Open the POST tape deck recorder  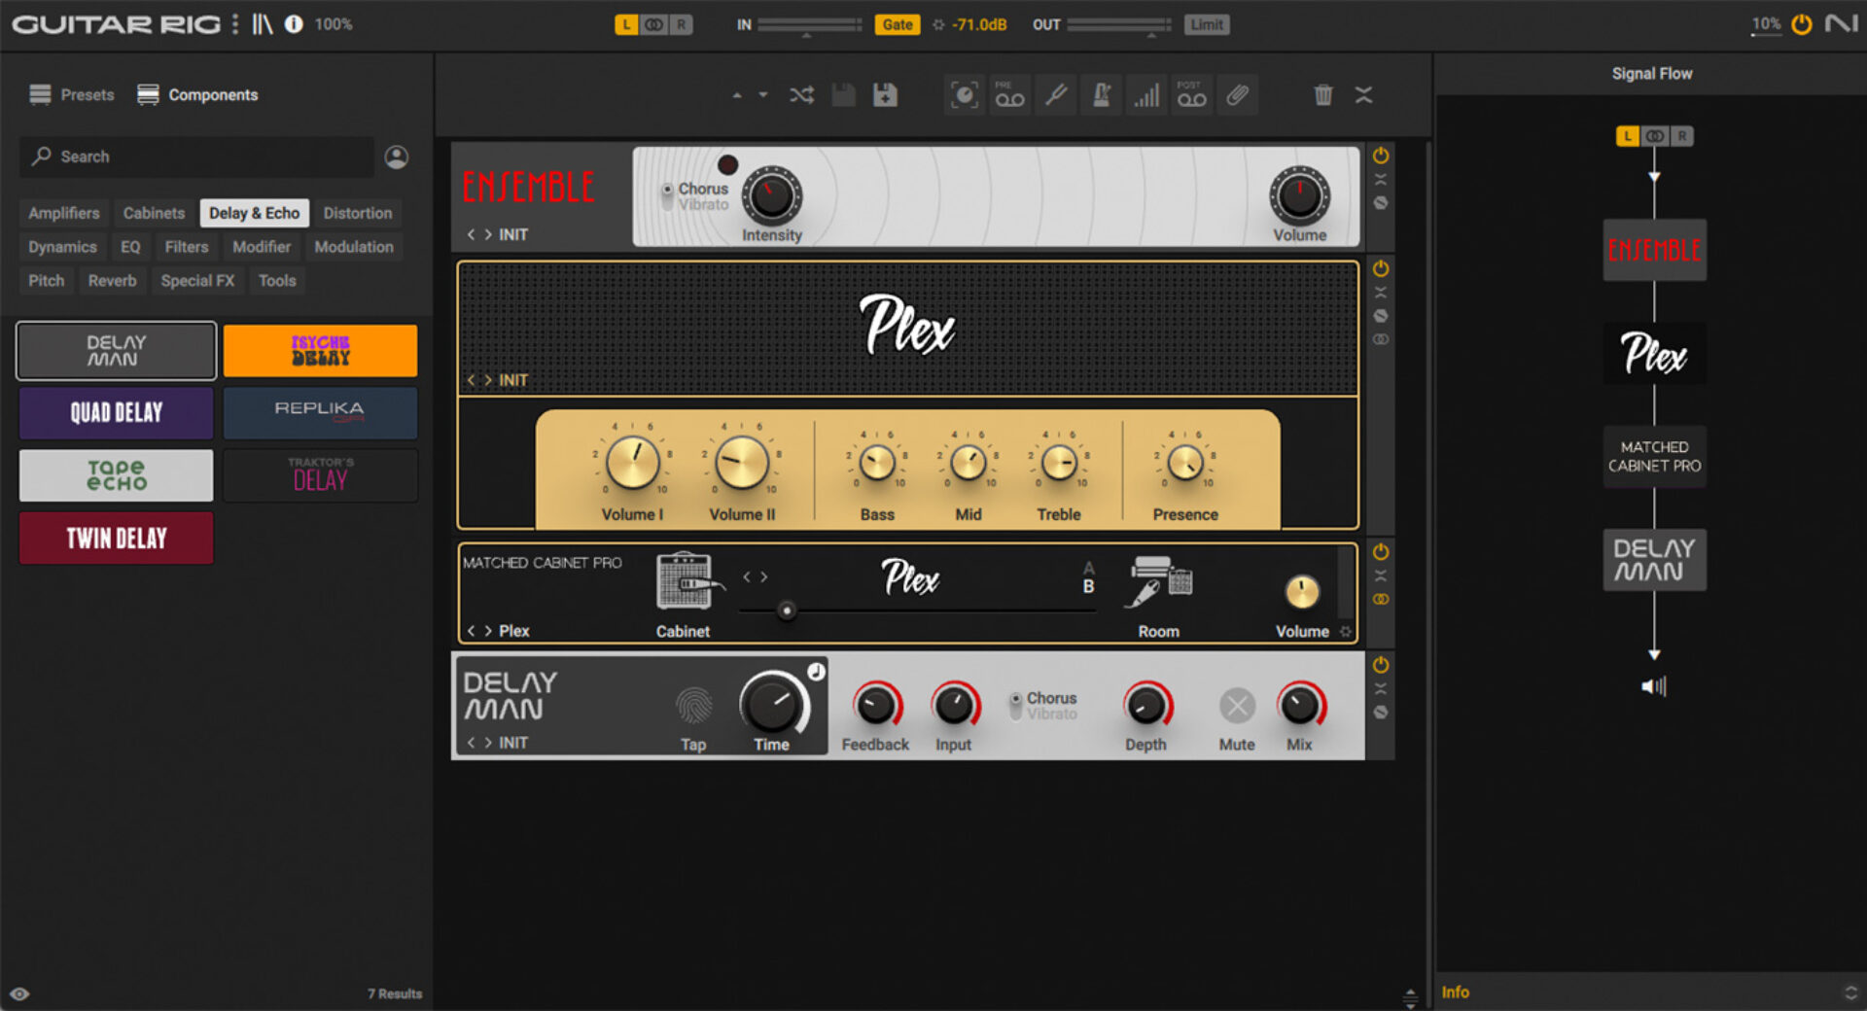pos(1192,94)
